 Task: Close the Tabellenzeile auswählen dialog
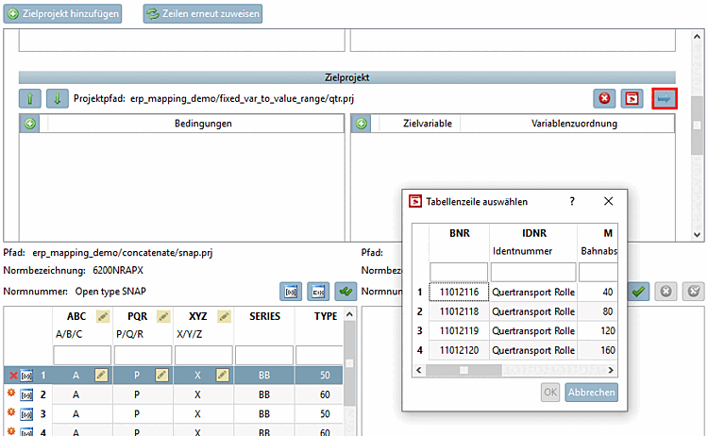608,201
